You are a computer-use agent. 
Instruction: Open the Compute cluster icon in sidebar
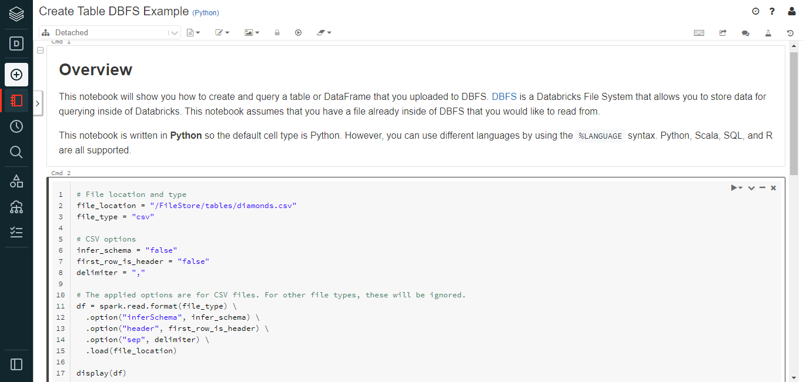tap(16, 207)
